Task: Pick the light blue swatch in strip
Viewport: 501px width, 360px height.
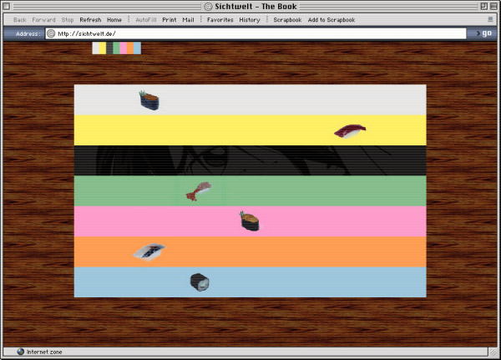Action: (138, 48)
